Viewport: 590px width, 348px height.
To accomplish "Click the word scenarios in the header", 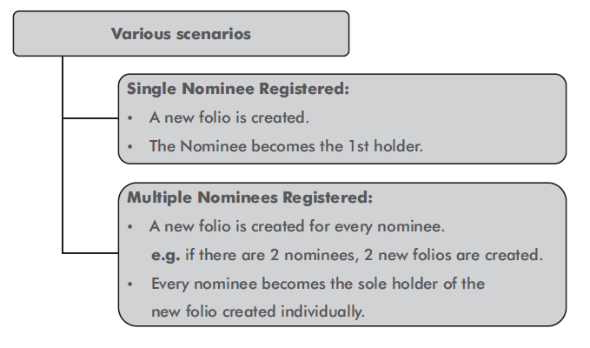I will click(x=214, y=34).
